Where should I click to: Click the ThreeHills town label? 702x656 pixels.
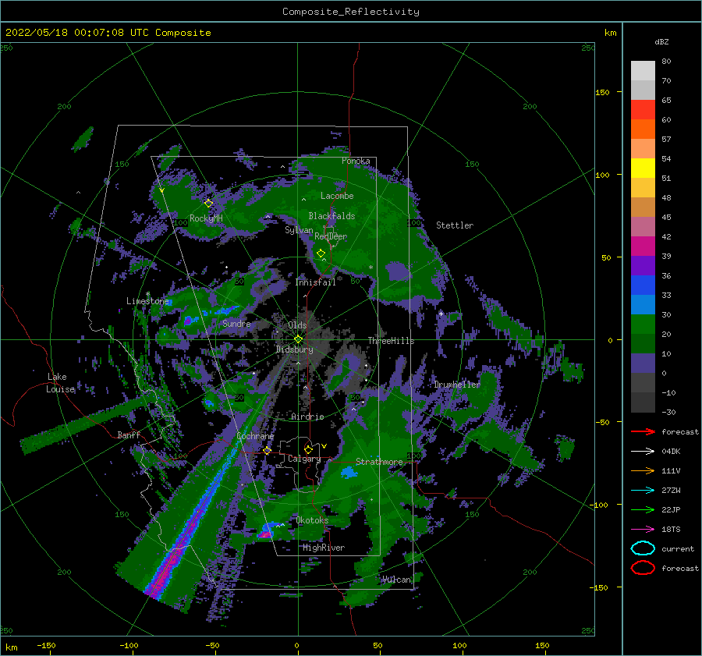392,341
